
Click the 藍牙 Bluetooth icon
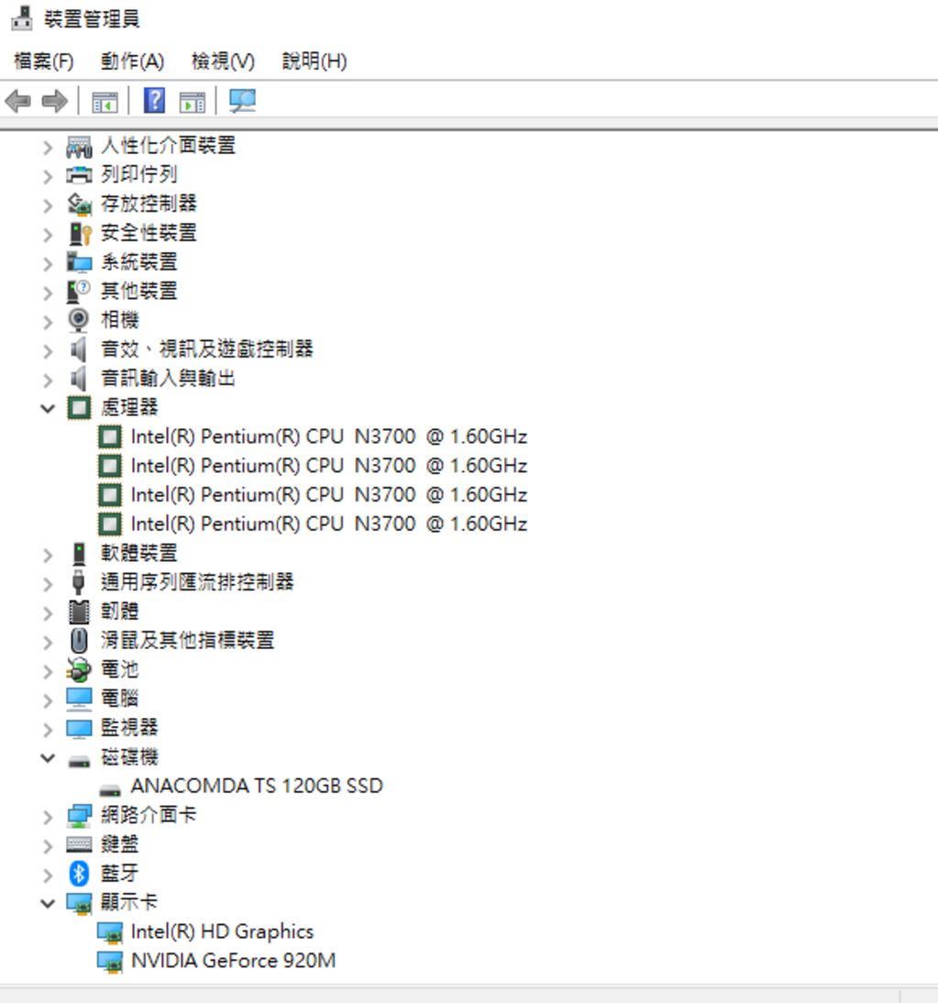point(79,874)
